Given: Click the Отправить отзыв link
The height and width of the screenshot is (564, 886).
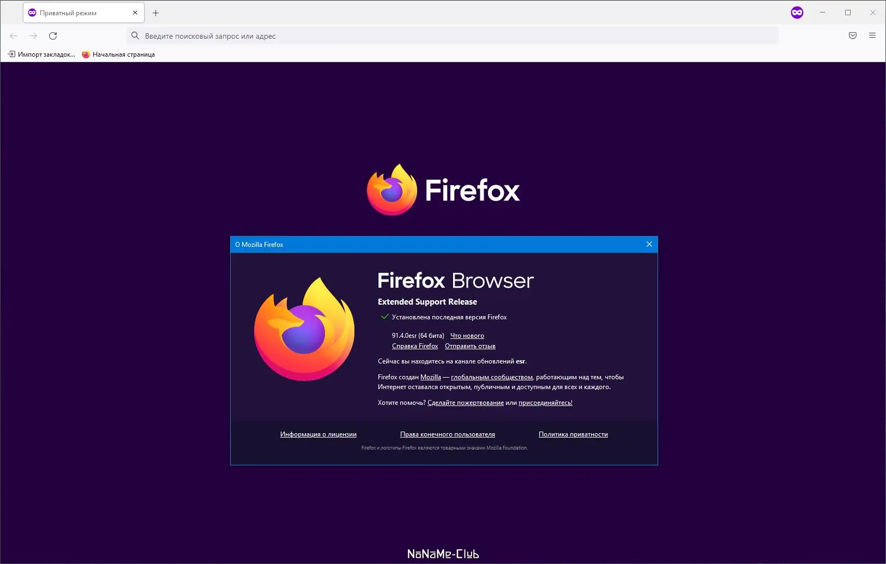Looking at the screenshot, I should [470, 346].
